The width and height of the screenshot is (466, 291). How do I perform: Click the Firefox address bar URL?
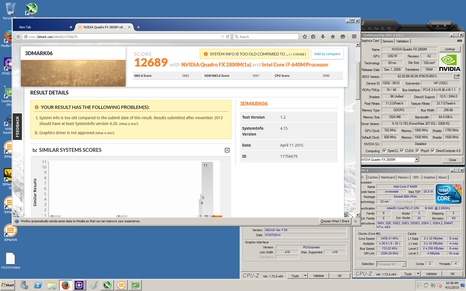pos(53,37)
